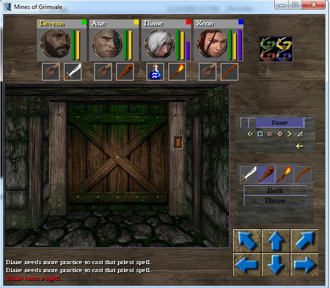Click the red equals spell rune
This screenshot has width=330, height=288.
click(x=270, y=134)
